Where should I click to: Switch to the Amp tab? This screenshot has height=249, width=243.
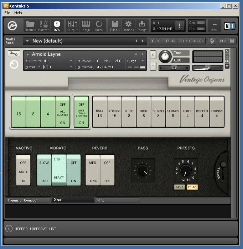click(118, 200)
